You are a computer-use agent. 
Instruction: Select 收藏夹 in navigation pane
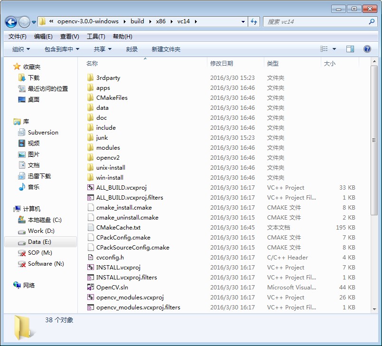[x=32, y=67]
